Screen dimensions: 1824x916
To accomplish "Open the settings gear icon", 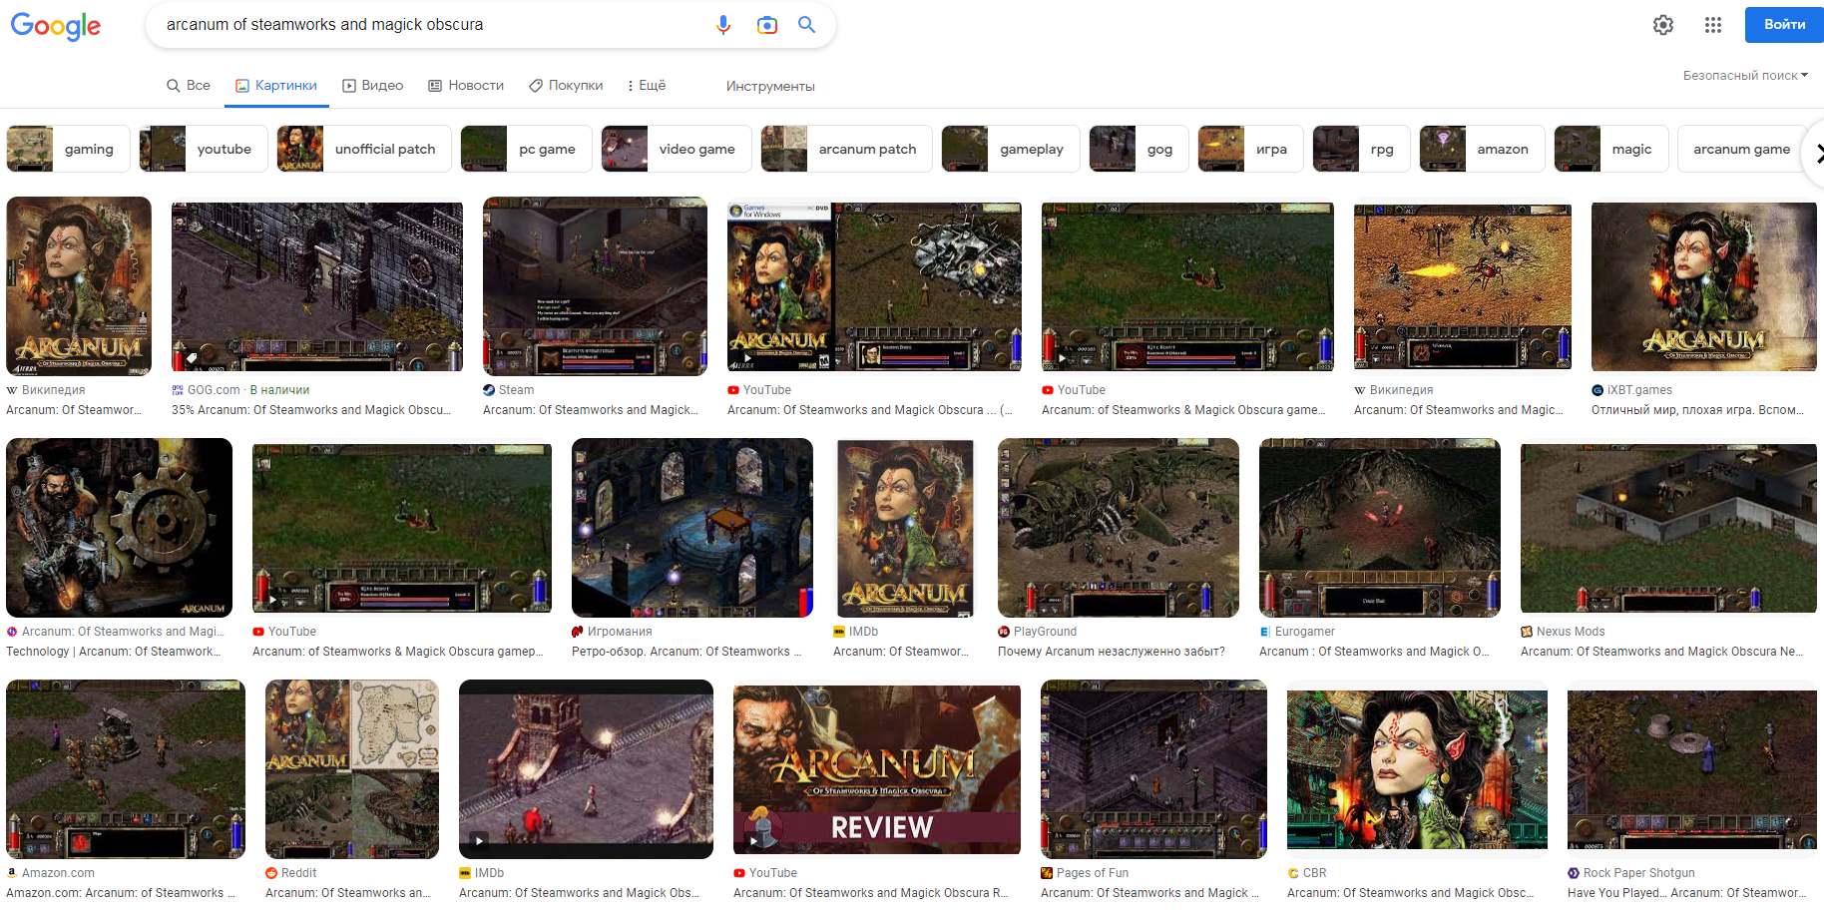I will 1663,25.
